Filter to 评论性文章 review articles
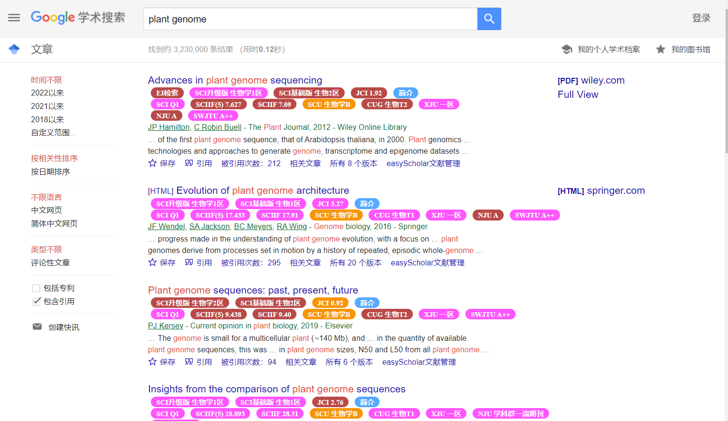 (x=51, y=263)
